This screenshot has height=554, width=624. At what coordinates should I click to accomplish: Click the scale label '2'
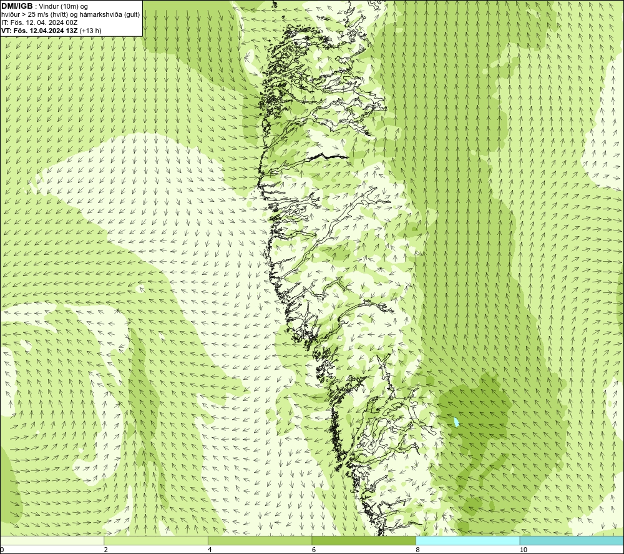coord(106,550)
